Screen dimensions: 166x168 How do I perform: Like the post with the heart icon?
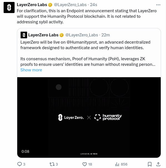click(x=85, y=164)
